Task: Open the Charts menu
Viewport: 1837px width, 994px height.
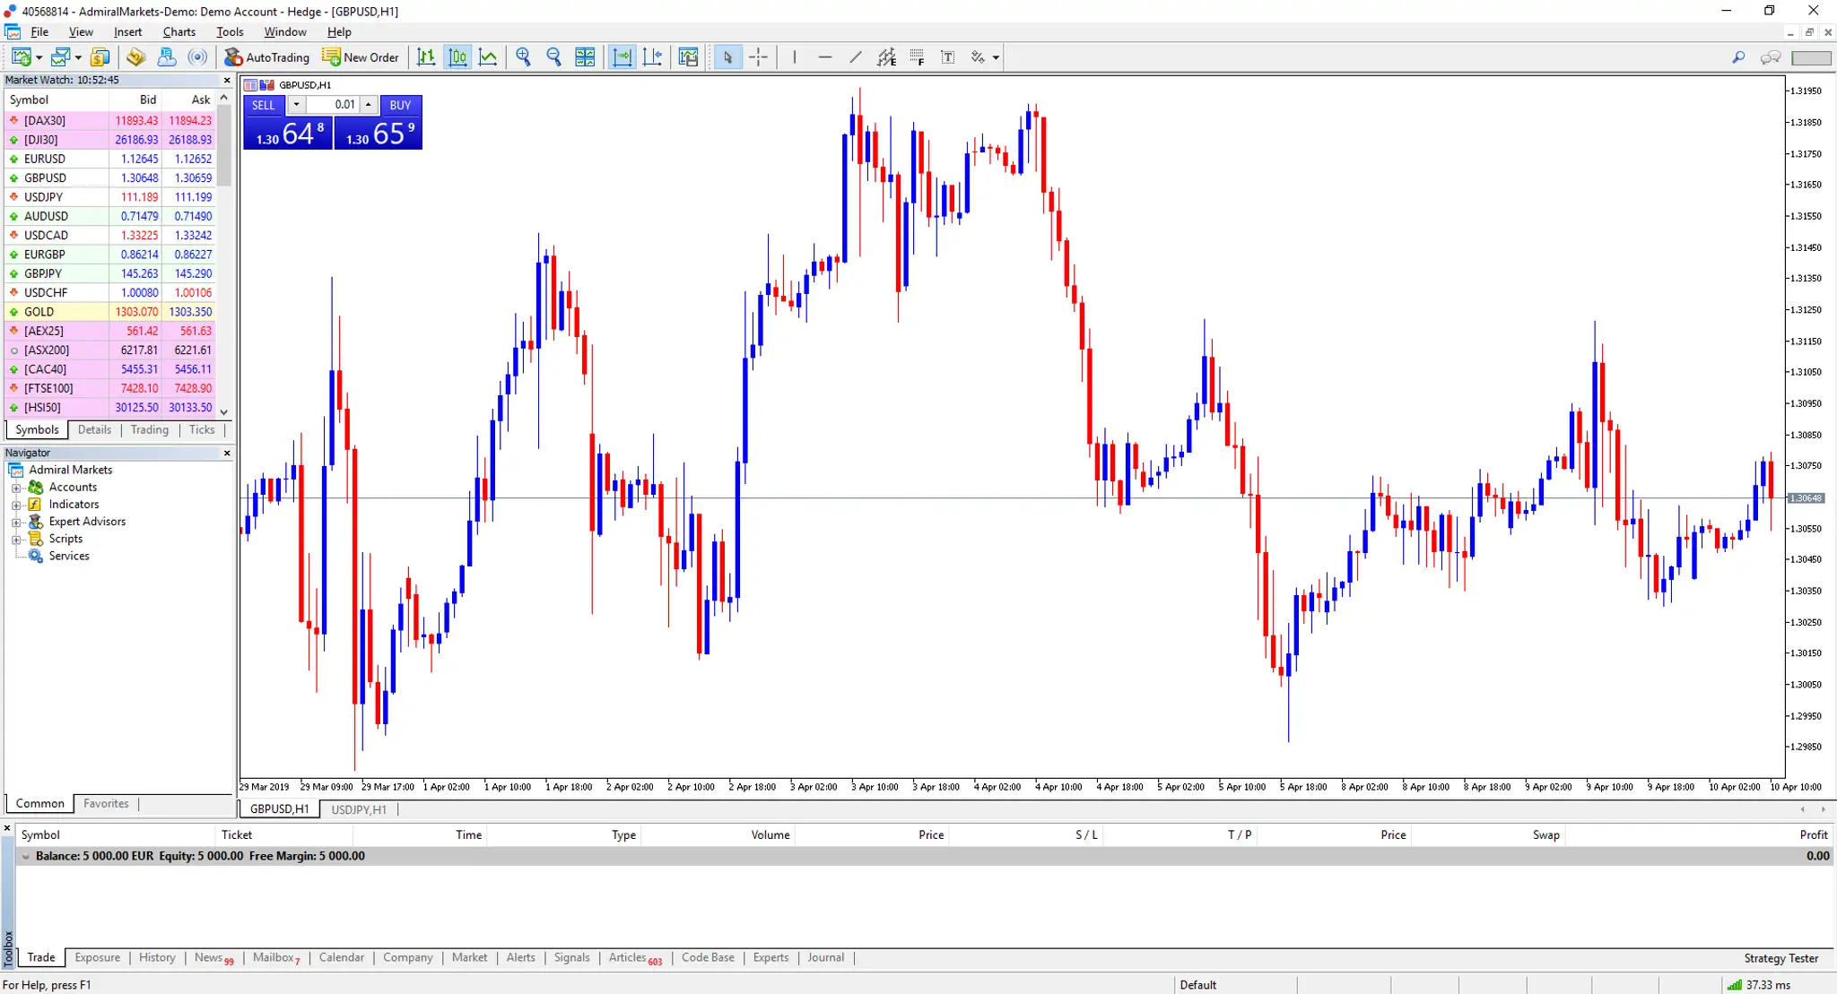Action: [179, 31]
